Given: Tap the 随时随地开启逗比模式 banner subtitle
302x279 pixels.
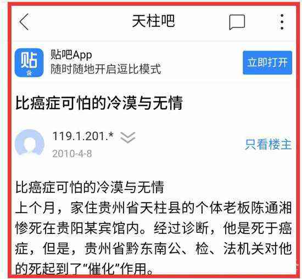Looking at the screenshot, I should click(106, 69).
